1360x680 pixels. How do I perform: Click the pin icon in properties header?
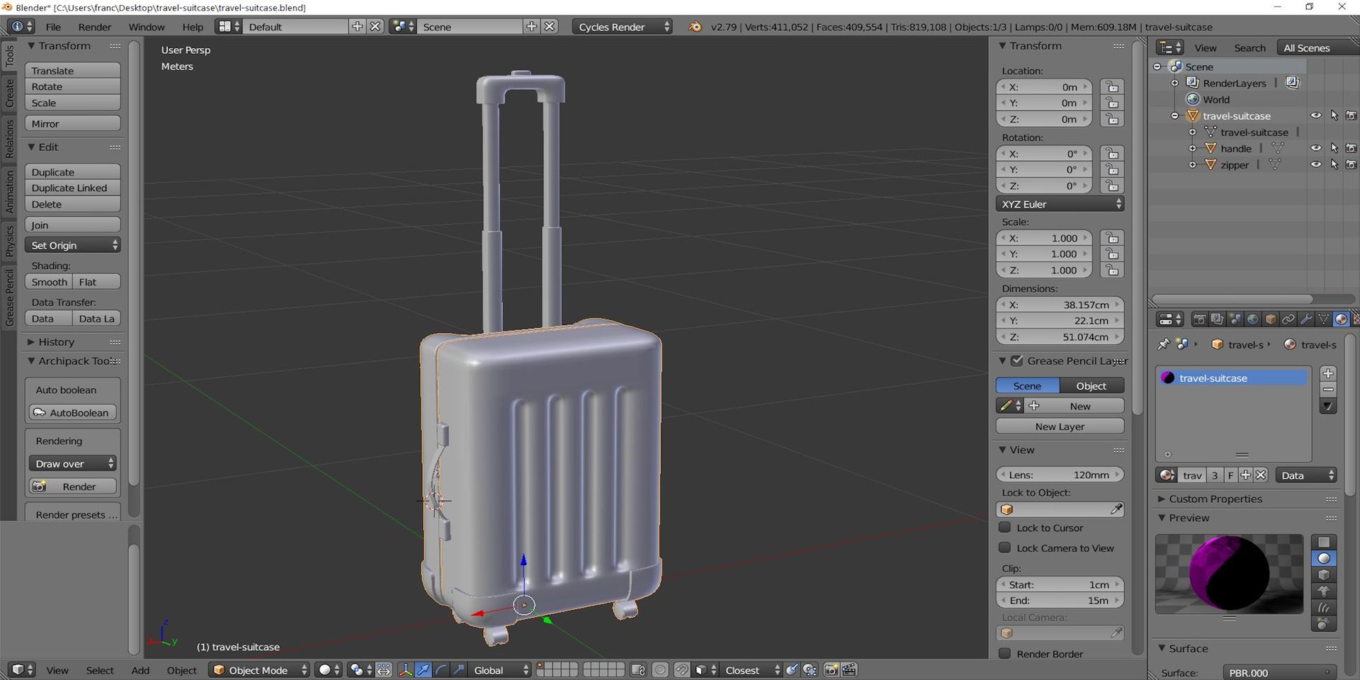pos(1163,344)
